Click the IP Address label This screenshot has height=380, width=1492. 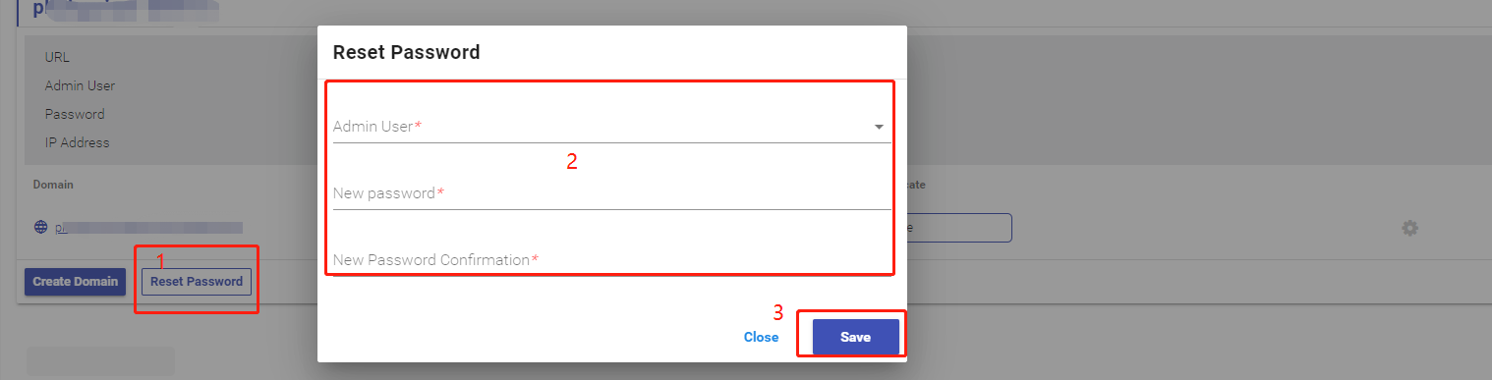point(78,142)
